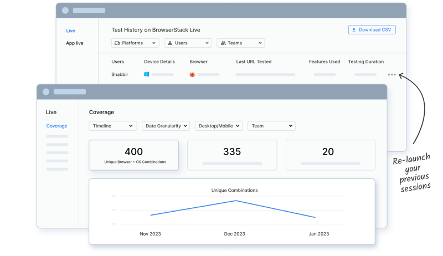Open the Platforms dropdown filter
Viewport: 443px width, 256px height.
(x=135, y=43)
